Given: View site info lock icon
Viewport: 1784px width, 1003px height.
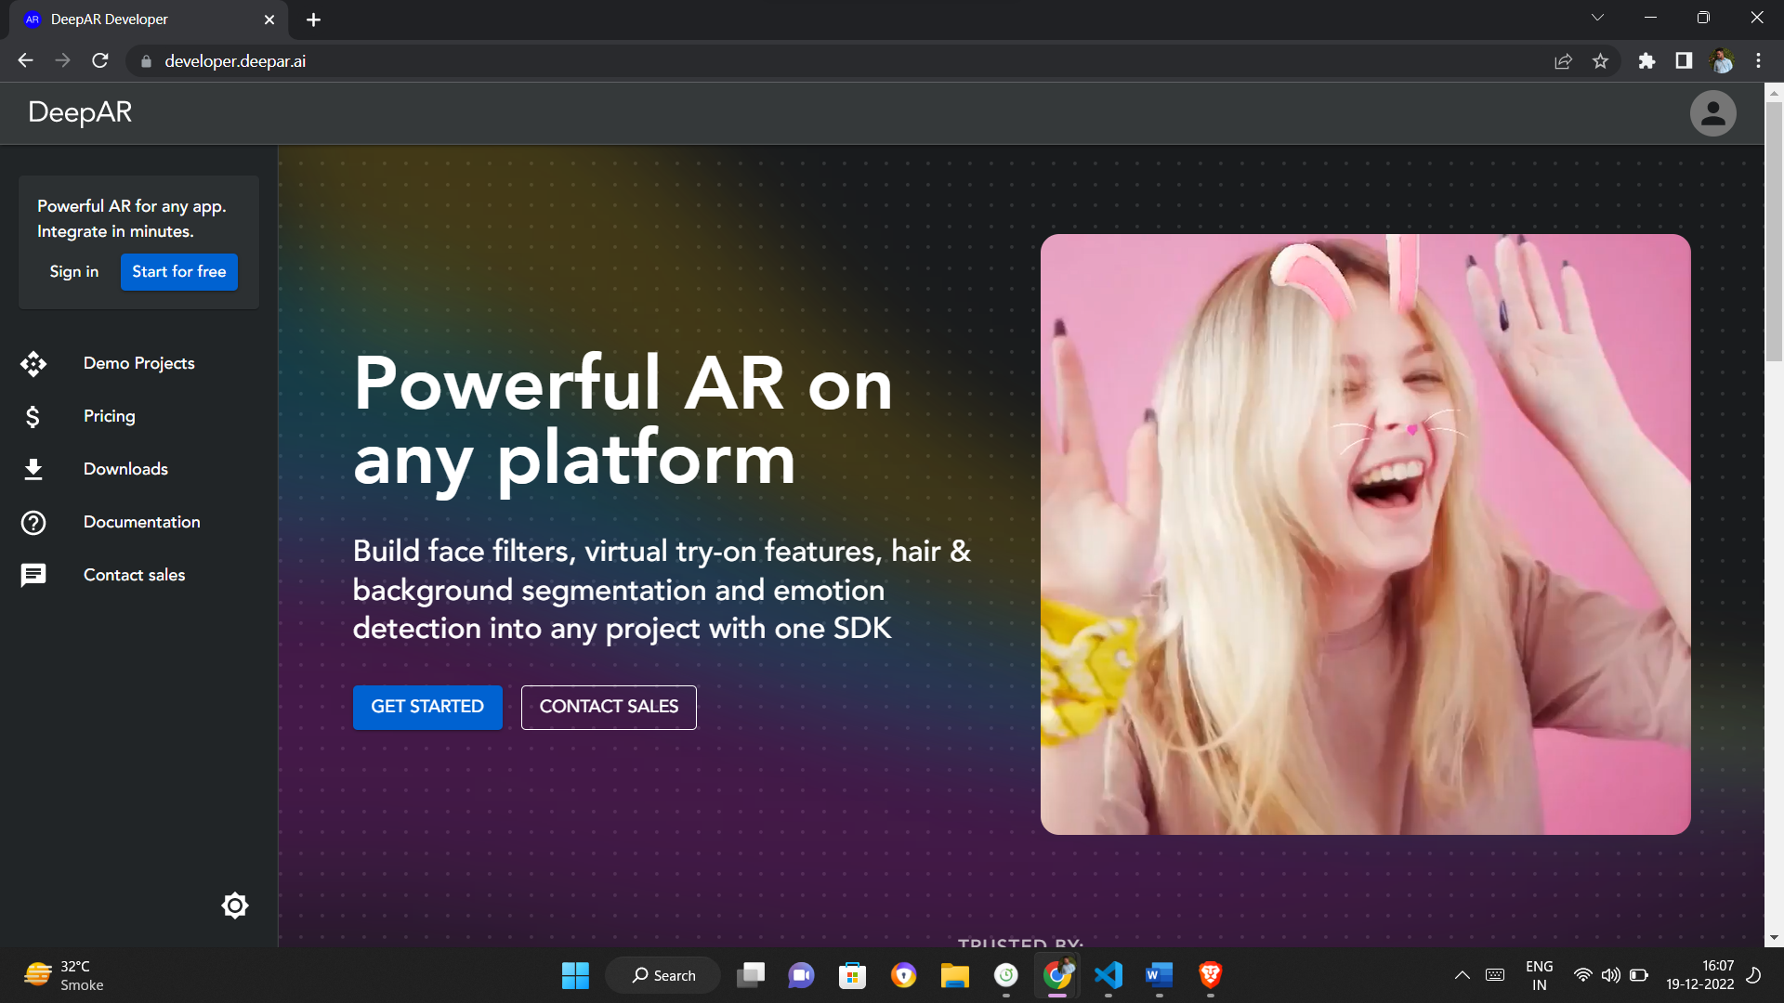Looking at the screenshot, I should click(146, 61).
